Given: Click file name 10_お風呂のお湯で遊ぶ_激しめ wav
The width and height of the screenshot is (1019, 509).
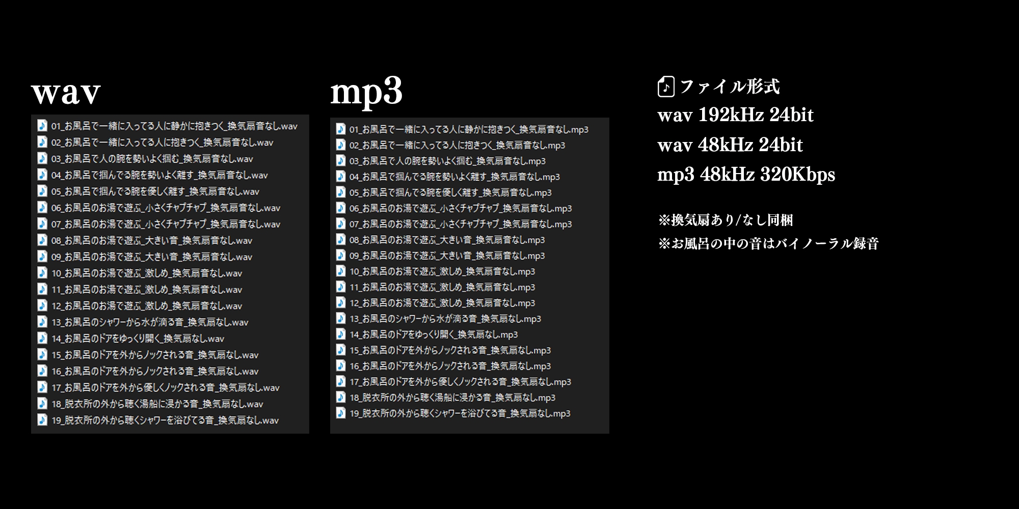Looking at the screenshot, I should tap(147, 273).
